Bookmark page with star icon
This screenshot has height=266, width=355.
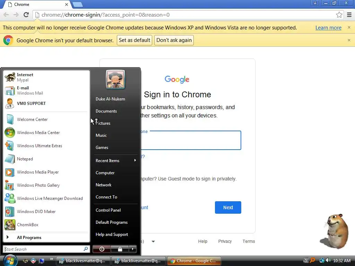pyautogui.click(x=339, y=15)
